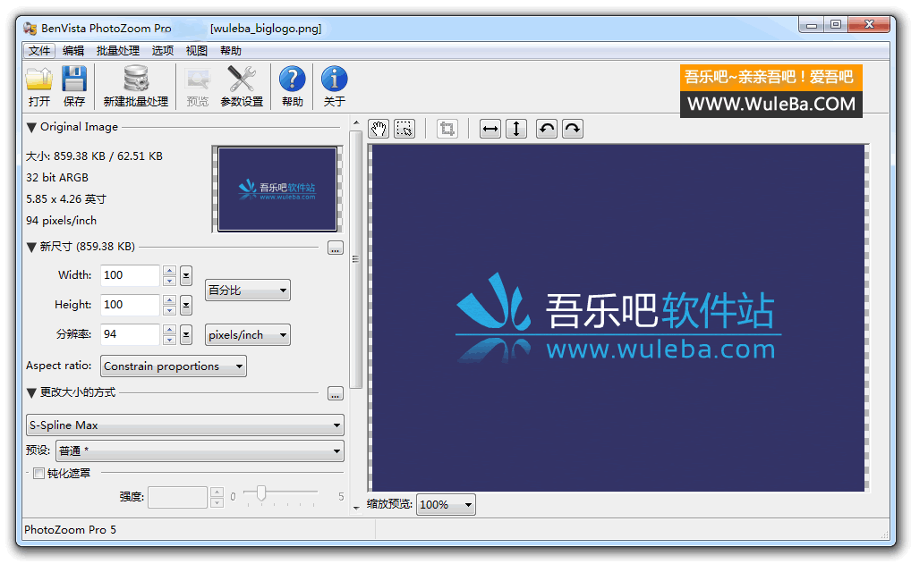The image size is (911, 564).
Task: Open the 预设 普通 preset dropdown
Action: [x=200, y=450]
